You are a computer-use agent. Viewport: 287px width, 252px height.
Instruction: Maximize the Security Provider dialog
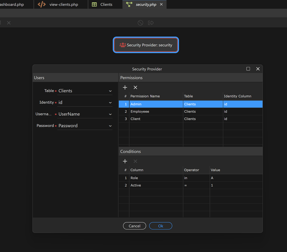pyautogui.click(x=248, y=69)
